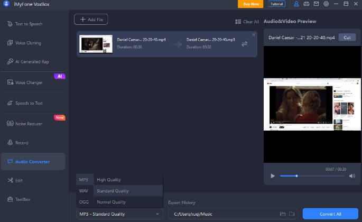Click the Speech to Text icon
The width and height of the screenshot is (362, 222).
tap(10, 103)
